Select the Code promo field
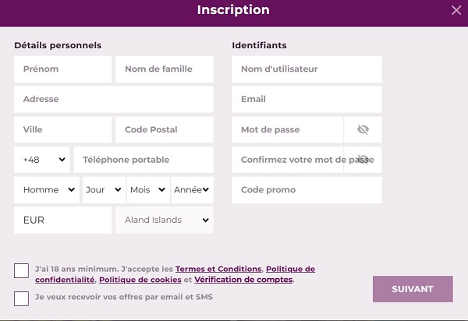The height and width of the screenshot is (321, 468). point(307,190)
